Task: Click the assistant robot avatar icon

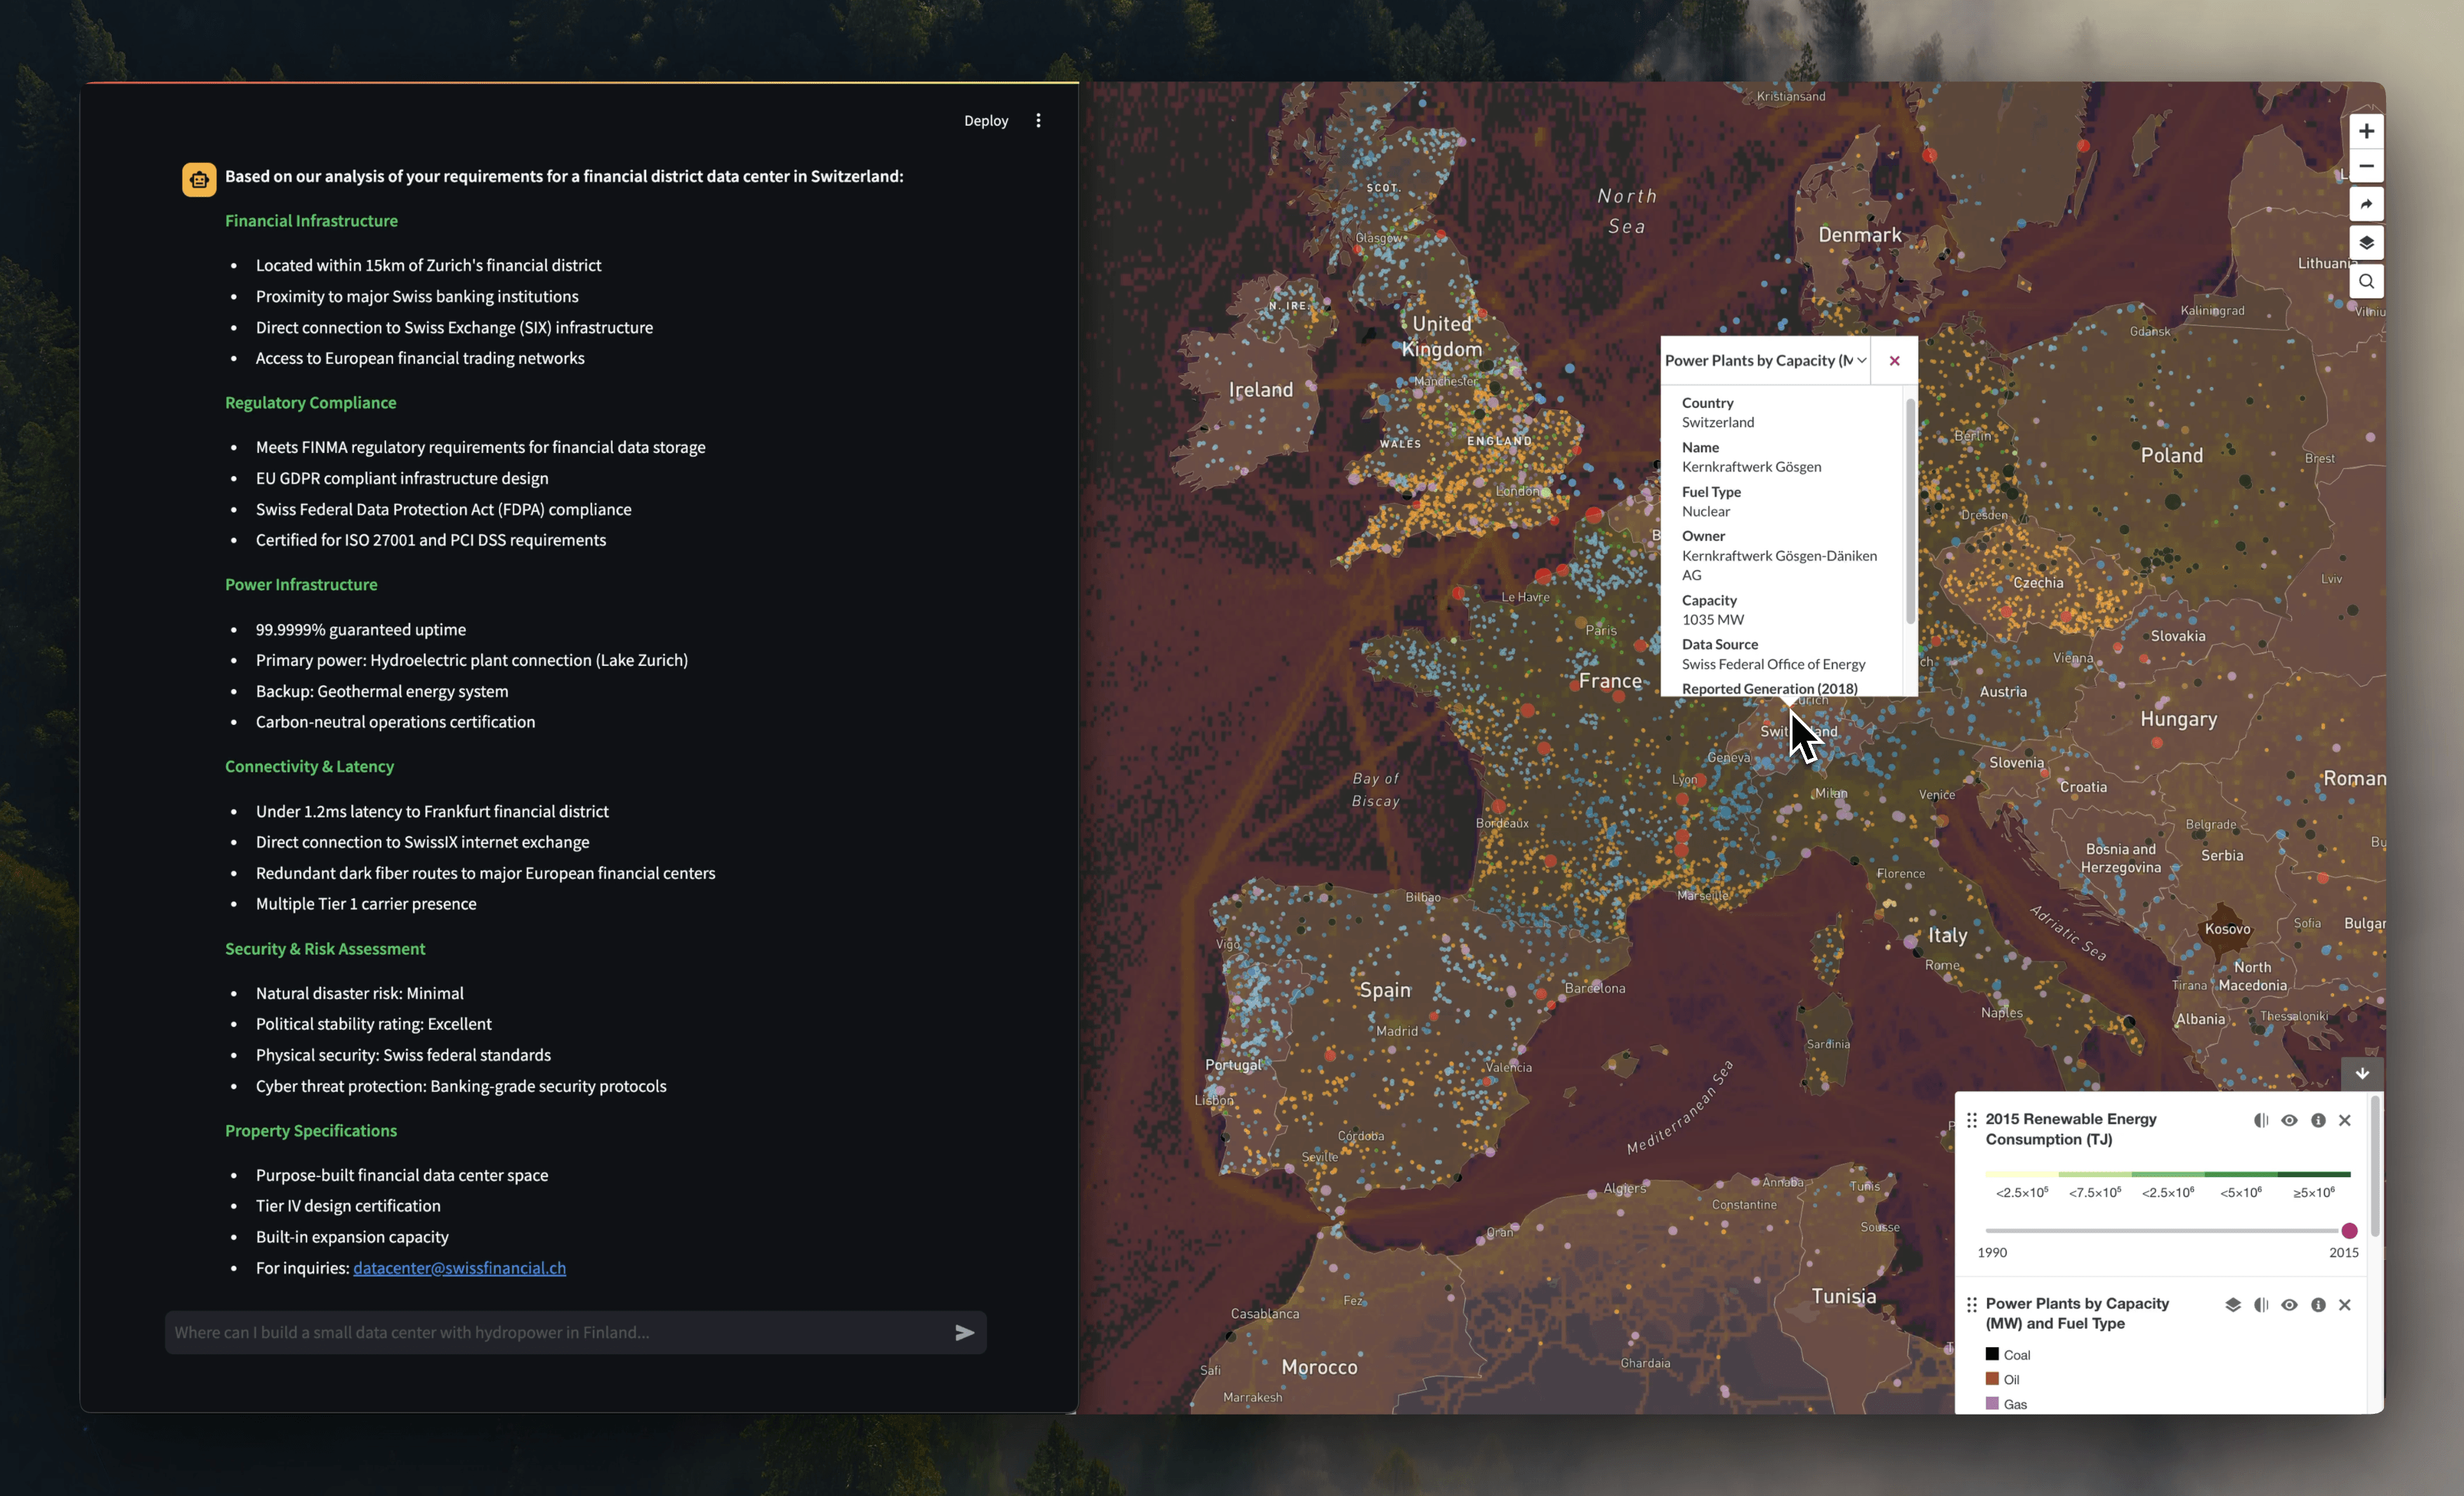Action: (199, 180)
